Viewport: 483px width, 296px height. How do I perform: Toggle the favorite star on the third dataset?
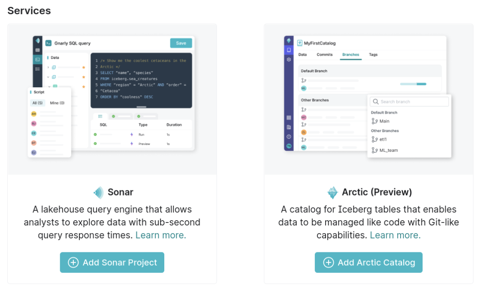[83, 86]
